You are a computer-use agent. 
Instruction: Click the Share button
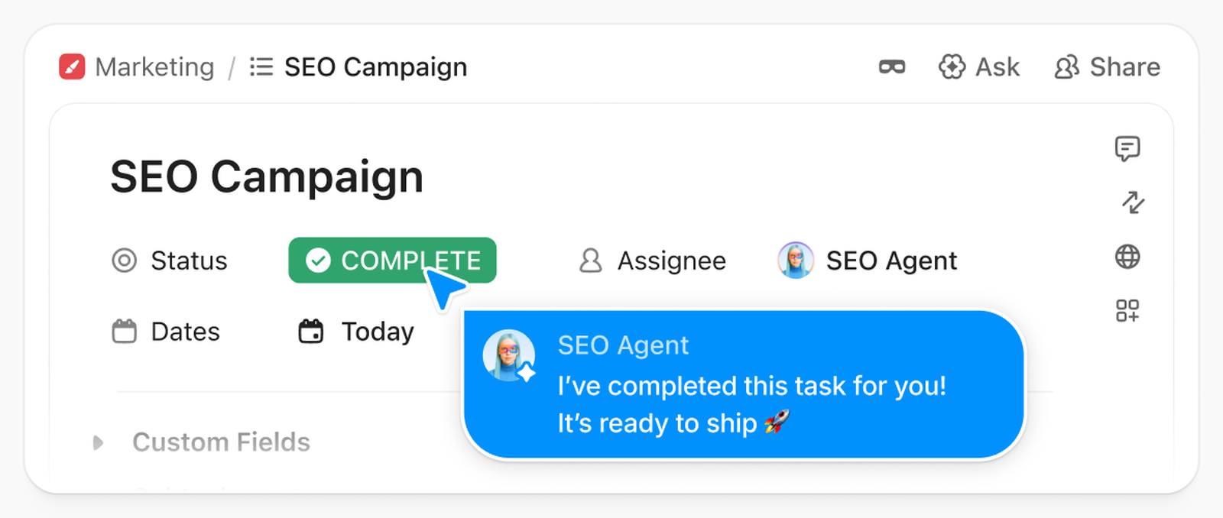click(1107, 67)
